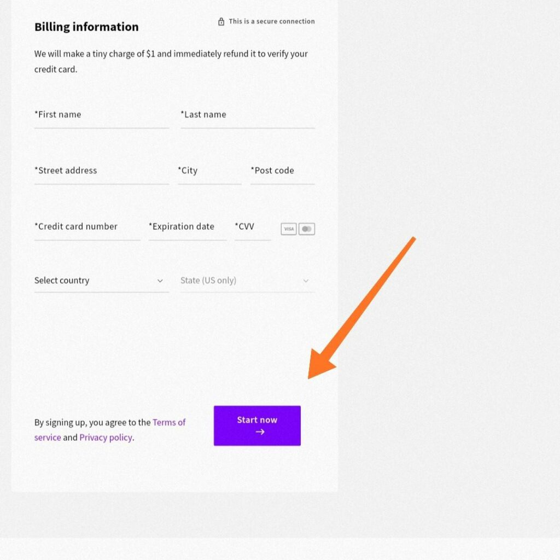
Task: Open the Select country dropdown
Action: (82, 281)
